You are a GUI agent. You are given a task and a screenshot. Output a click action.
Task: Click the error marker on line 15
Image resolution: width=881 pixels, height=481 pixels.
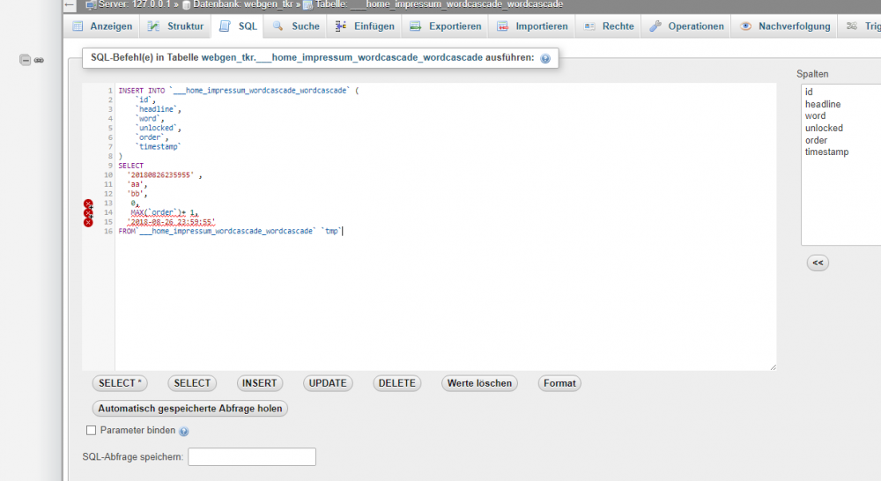click(x=88, y=222)
